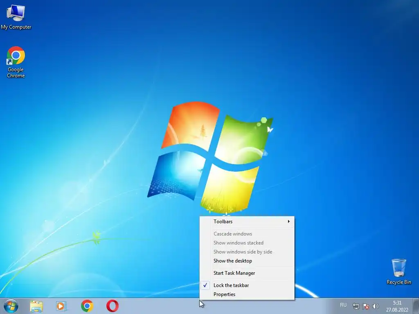Click the greyed Show windows side by side entry
This screenshot has height=314, width=419.
click(x=247, y=252)
